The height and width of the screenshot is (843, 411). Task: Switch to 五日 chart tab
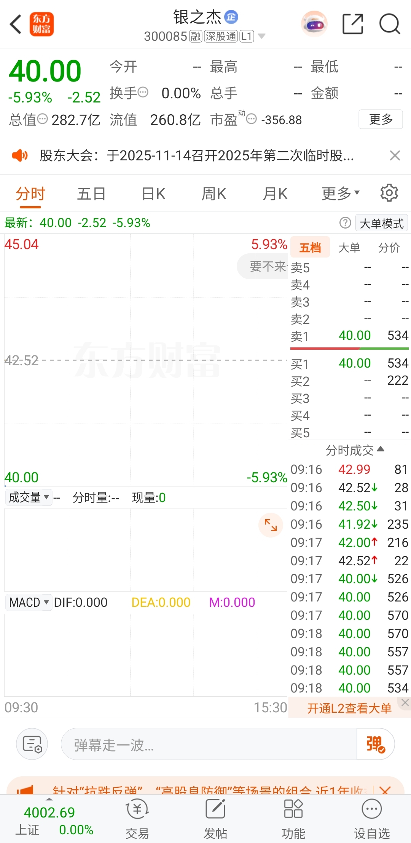(x=91, y=194)
